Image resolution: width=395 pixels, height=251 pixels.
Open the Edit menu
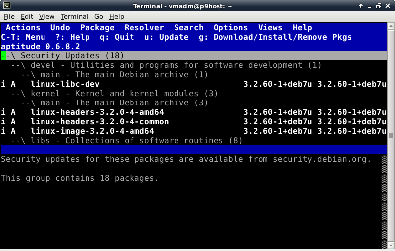[x=27, y=17]
